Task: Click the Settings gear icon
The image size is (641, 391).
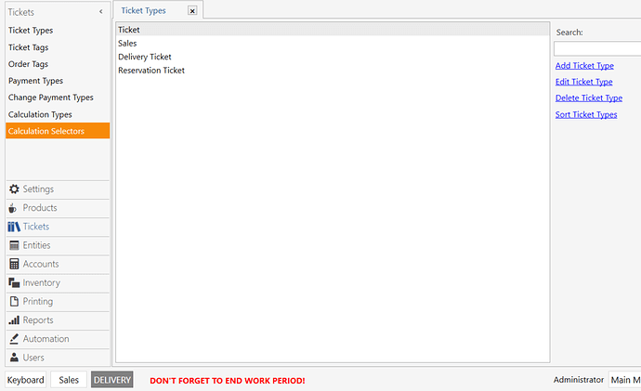Action: pyautogui.click(x=14, y=189)
